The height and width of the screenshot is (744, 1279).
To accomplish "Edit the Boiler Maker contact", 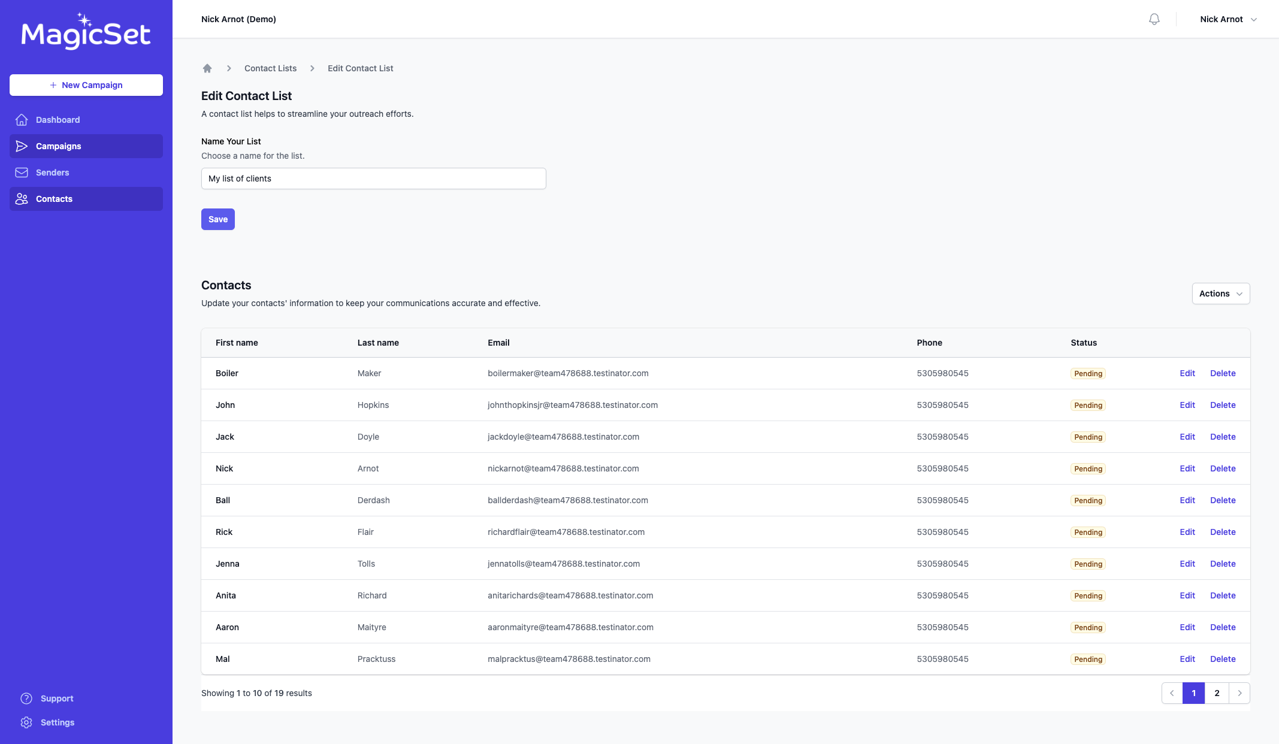I will point(1187,373).
